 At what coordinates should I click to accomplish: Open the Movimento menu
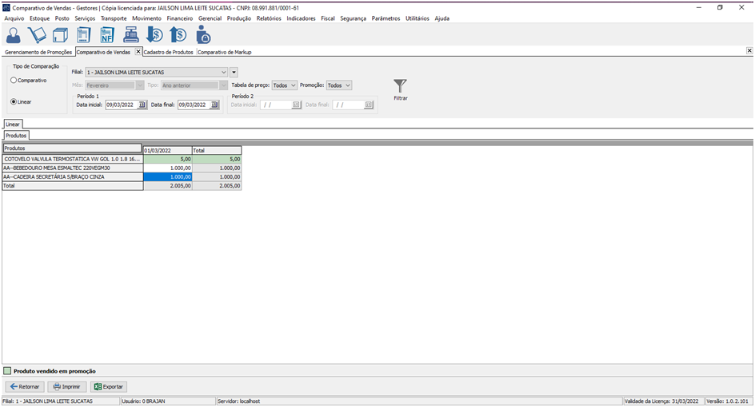pyautogui.click(x=147, y=18)
